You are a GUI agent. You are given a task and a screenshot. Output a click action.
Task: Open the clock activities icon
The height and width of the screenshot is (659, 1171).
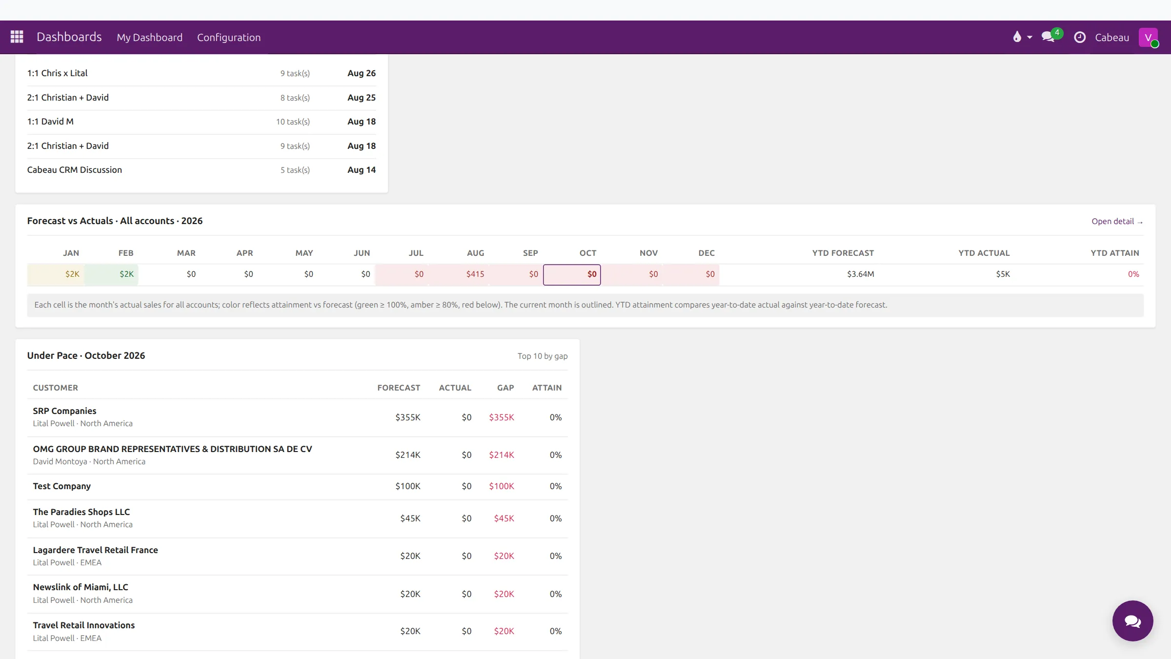tap(1080, 37)
